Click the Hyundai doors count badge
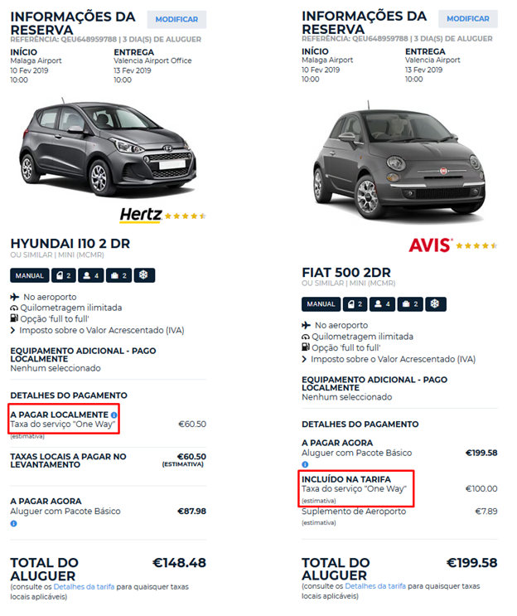The width and height of the screenshot is (517, 616). [x=63, y=275]
